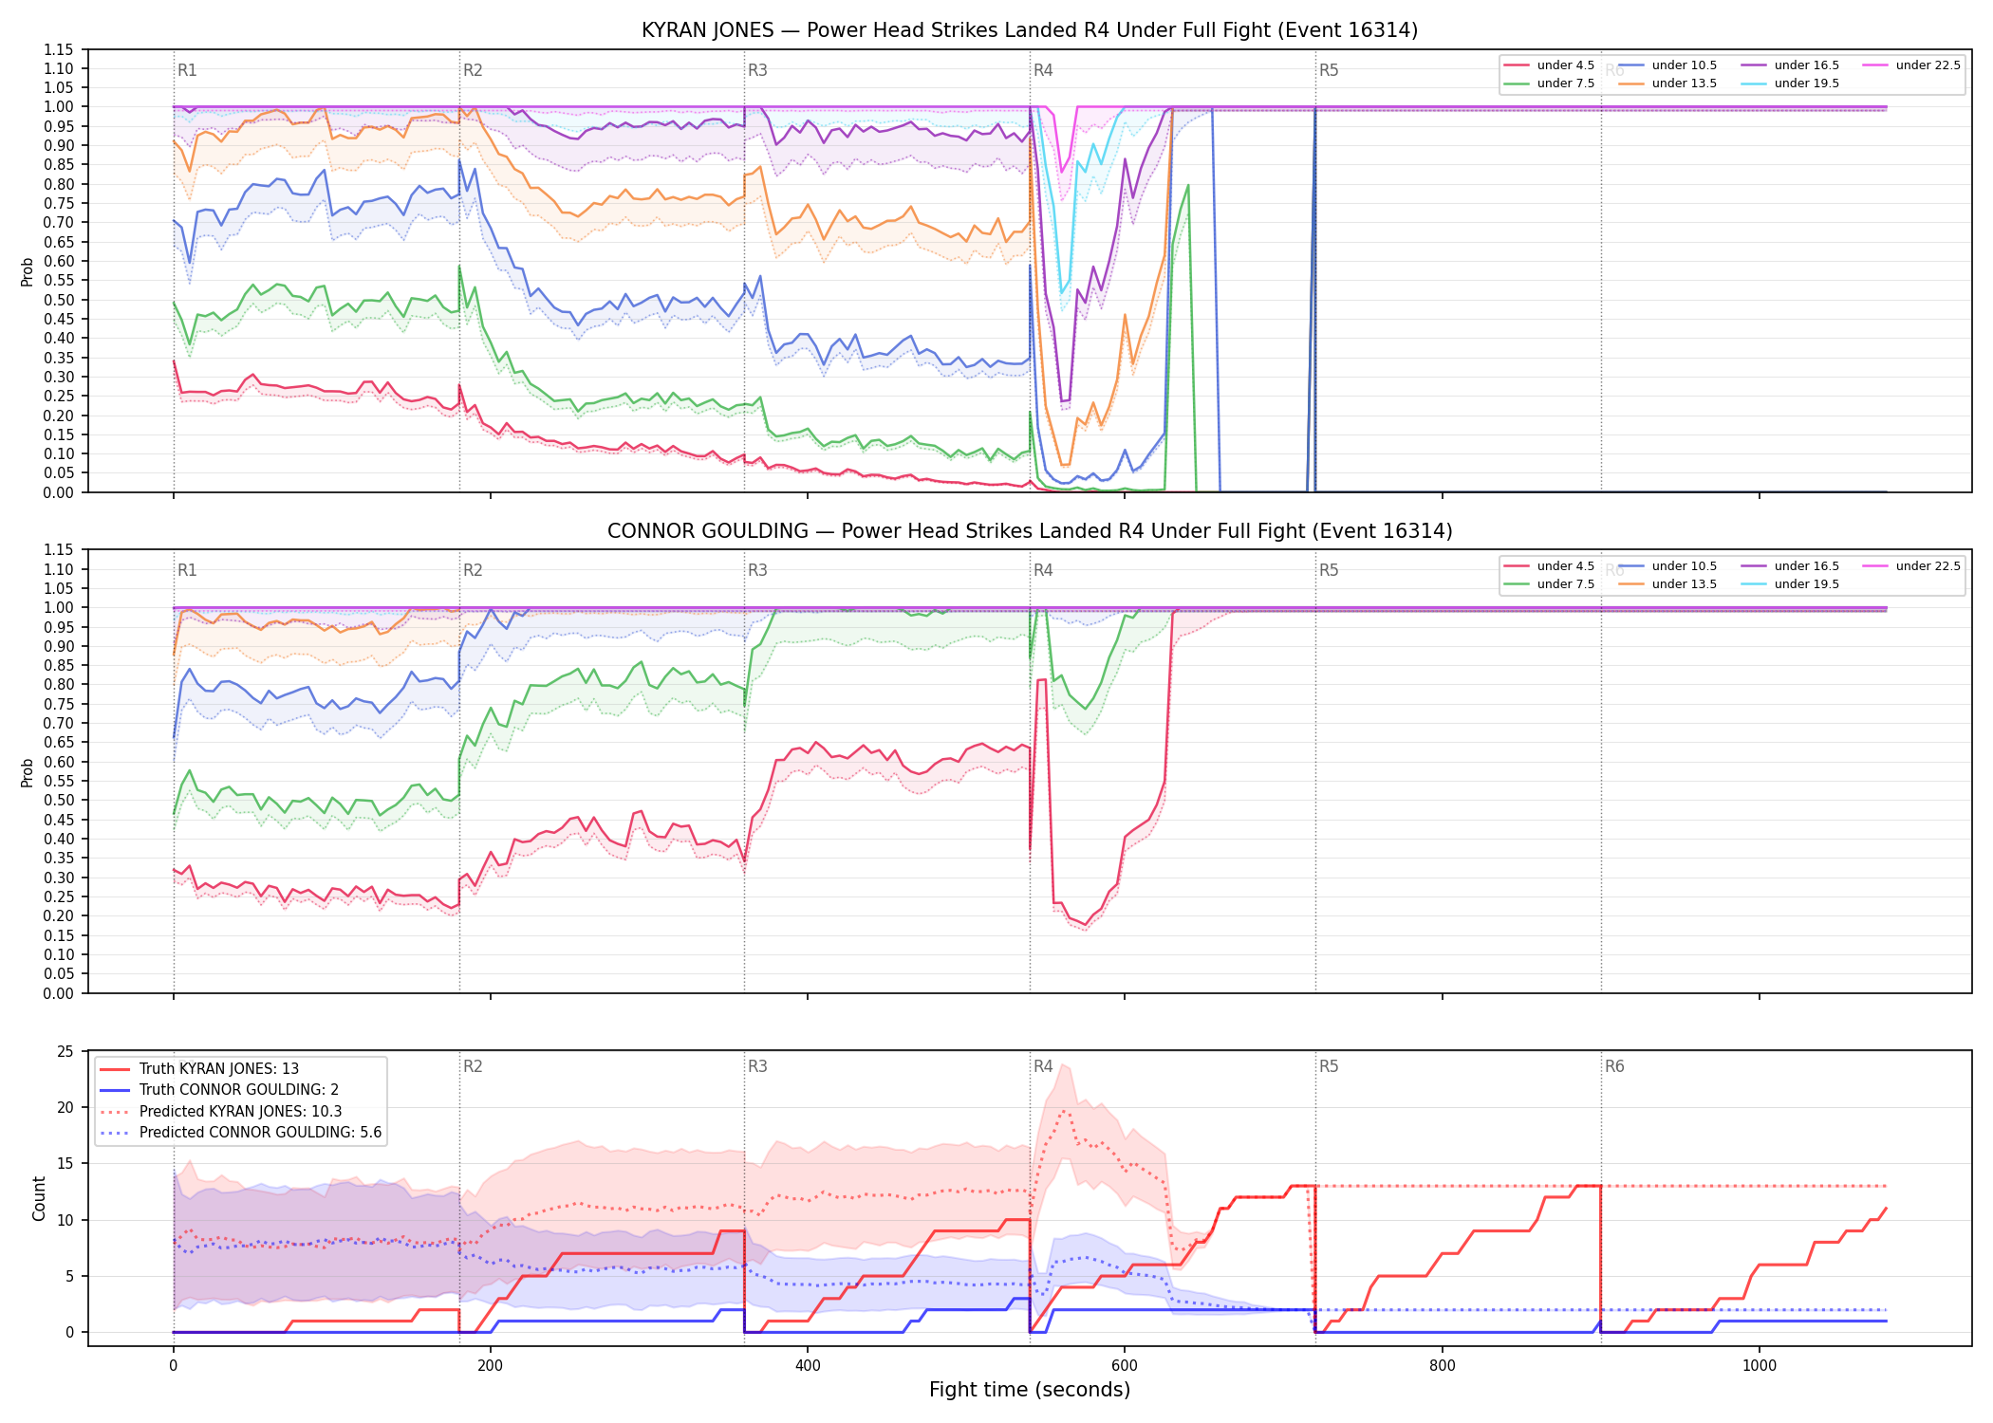Click 'Prob' y-axis label of Kyran Jones chart

28,271
